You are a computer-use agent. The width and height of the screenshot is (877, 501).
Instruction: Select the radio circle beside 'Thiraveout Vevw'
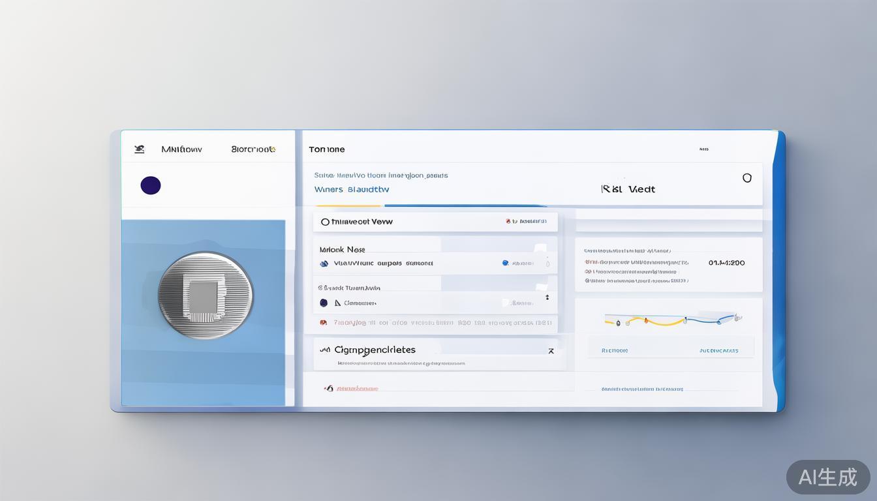tap(325, 222)
